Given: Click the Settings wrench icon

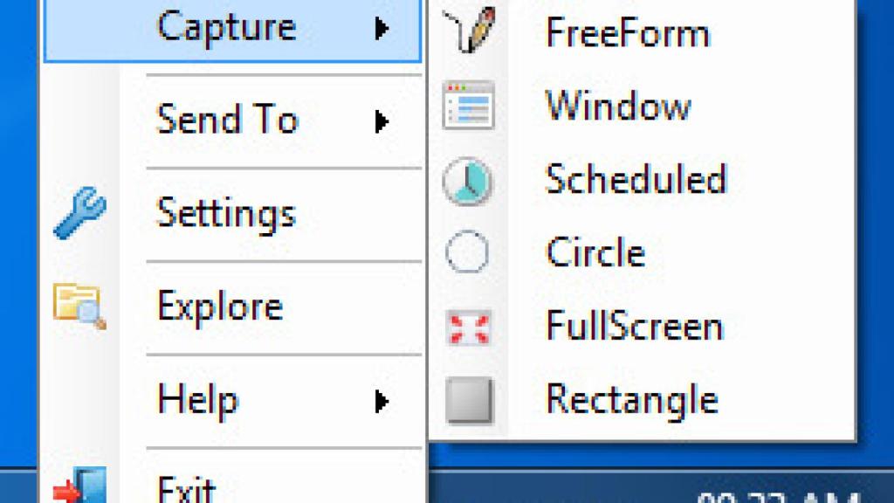Looking at the screenshot, I should tap(79, 215).
